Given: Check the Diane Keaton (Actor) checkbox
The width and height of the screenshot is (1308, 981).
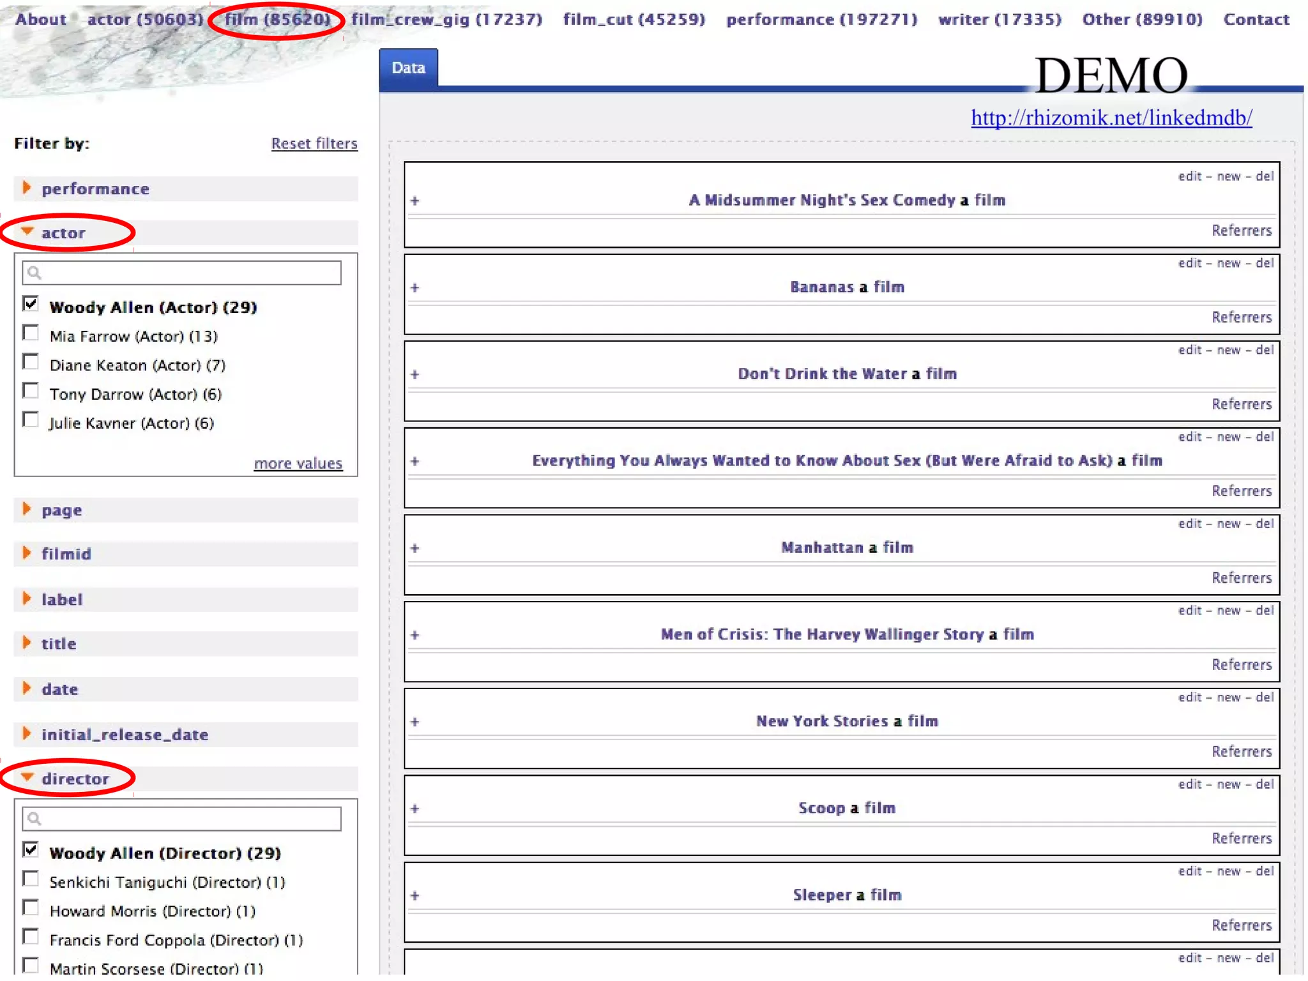Looking at the screenshot, I should point(31,362).
